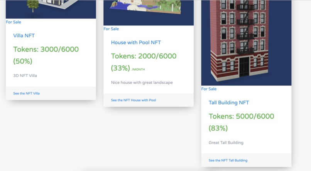Click For Sale label on Villa card
Image resolution: width=311 pixels, height=171 pixels.
point(13,22)
